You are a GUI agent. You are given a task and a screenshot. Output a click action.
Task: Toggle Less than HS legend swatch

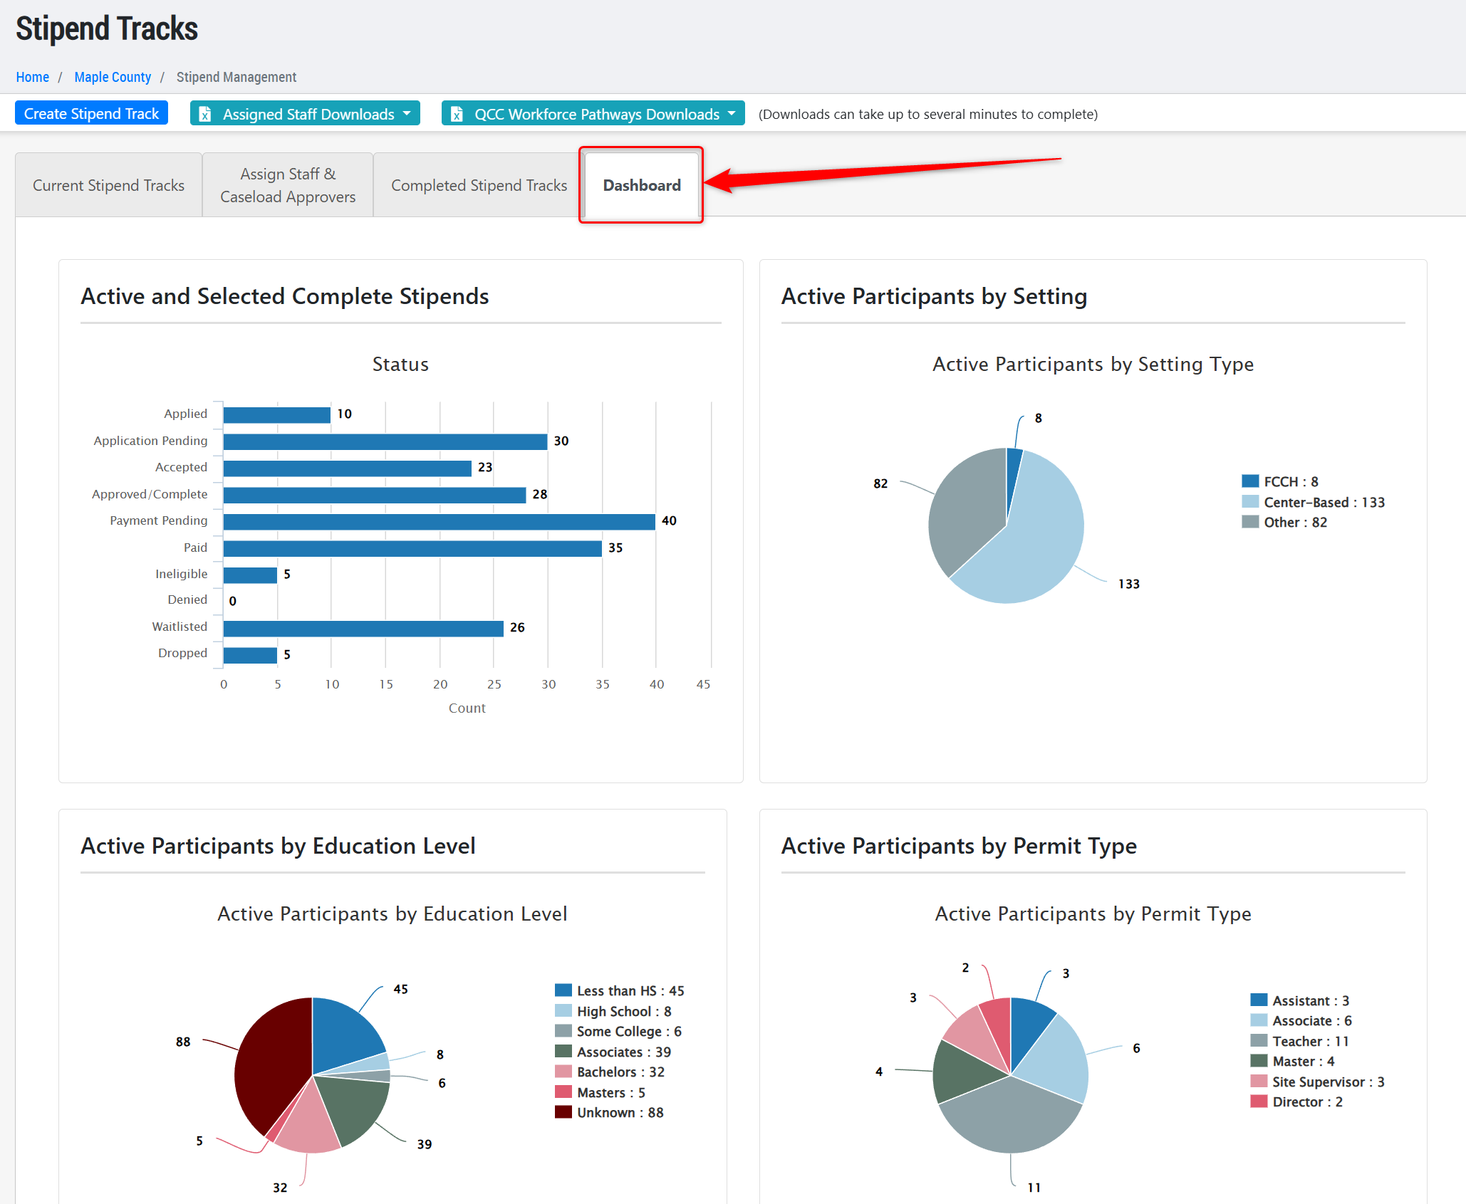563,990
